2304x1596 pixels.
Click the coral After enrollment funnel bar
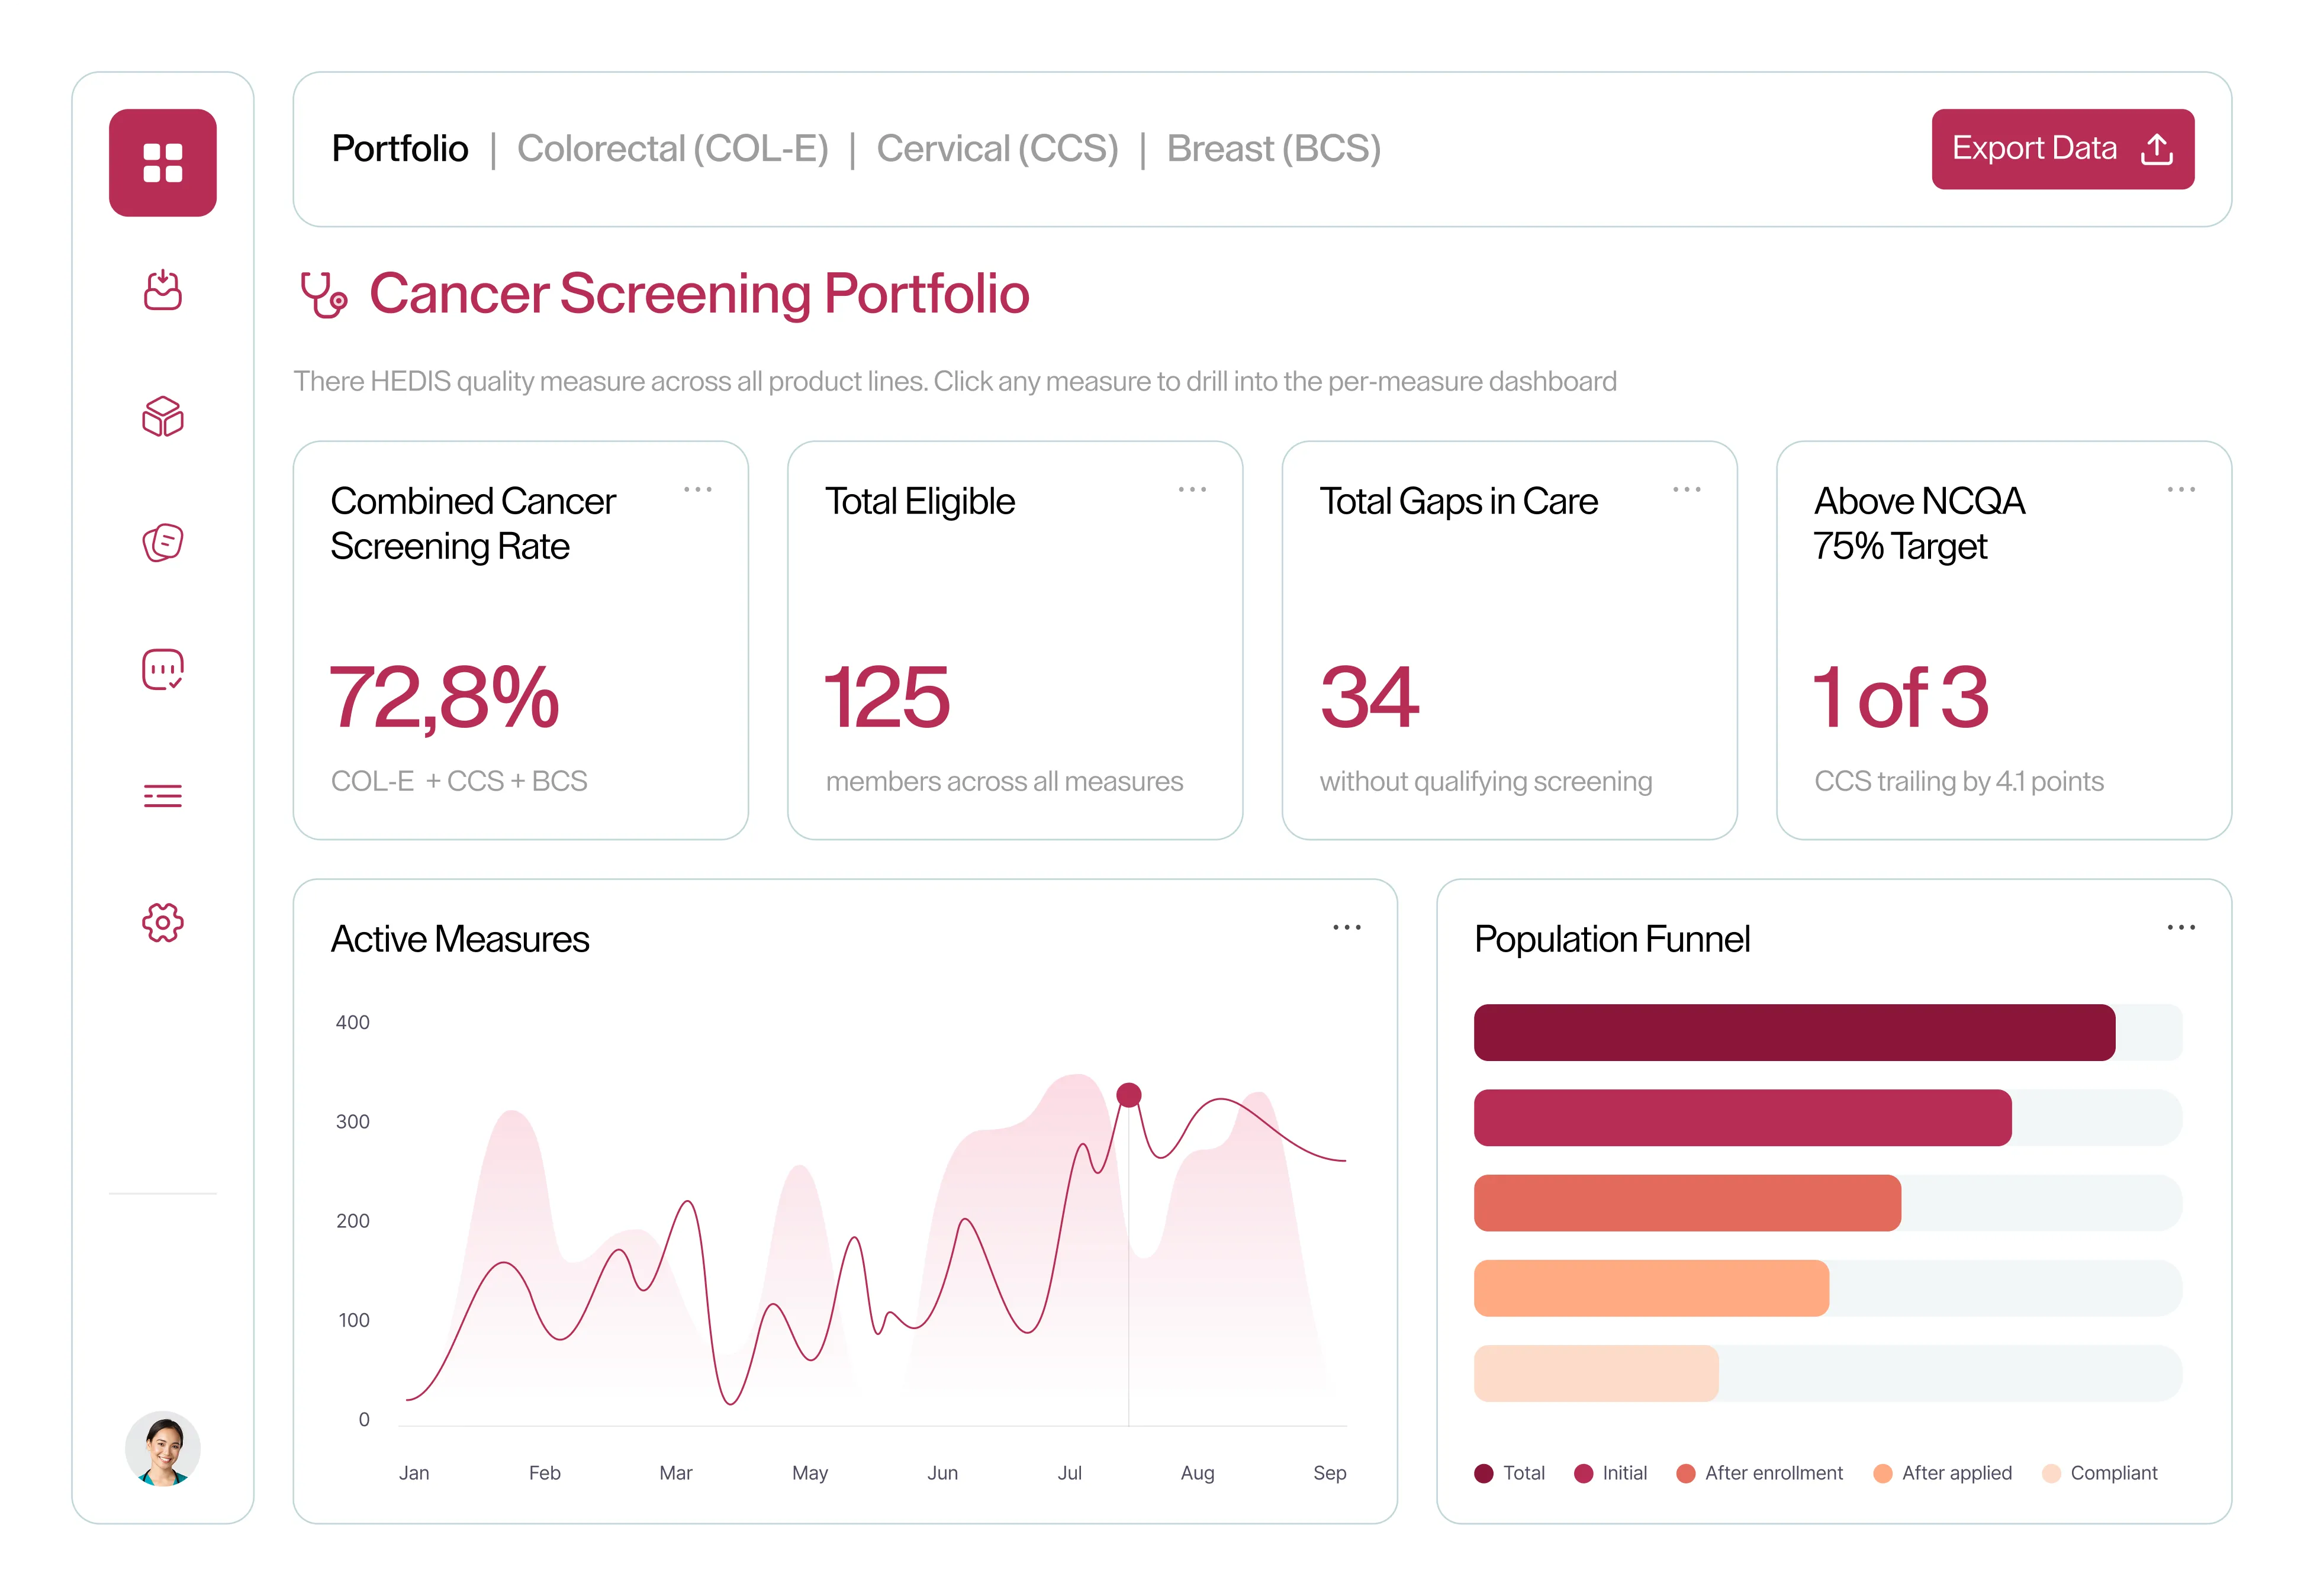(x=1688, y=1203)
